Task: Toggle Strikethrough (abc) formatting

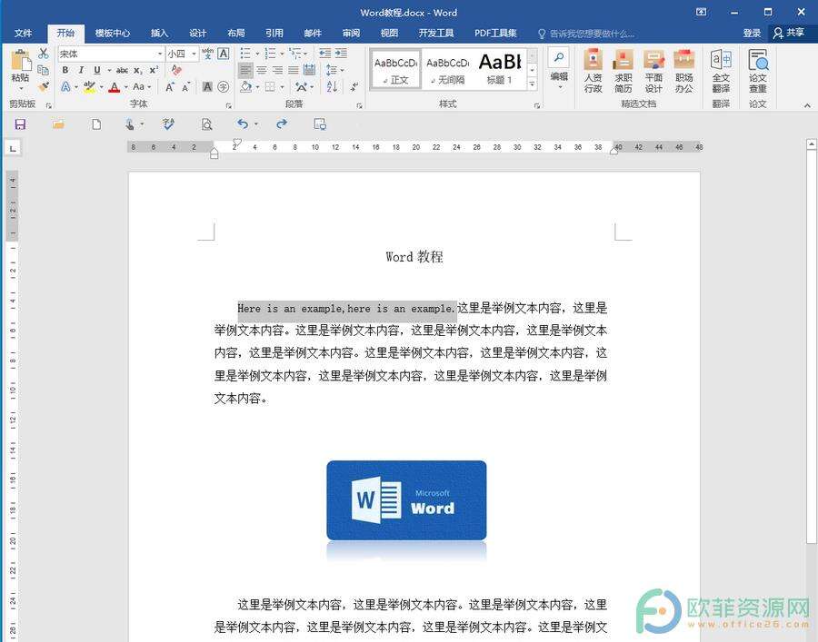Action: point(122,70)
